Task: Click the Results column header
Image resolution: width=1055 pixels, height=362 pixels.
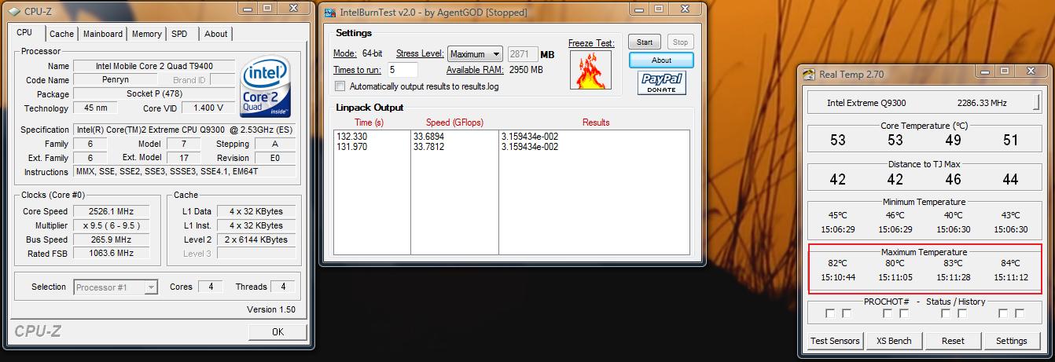Action: click(596, 122)
